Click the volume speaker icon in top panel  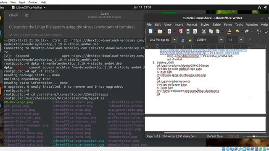tap(266, 7)
